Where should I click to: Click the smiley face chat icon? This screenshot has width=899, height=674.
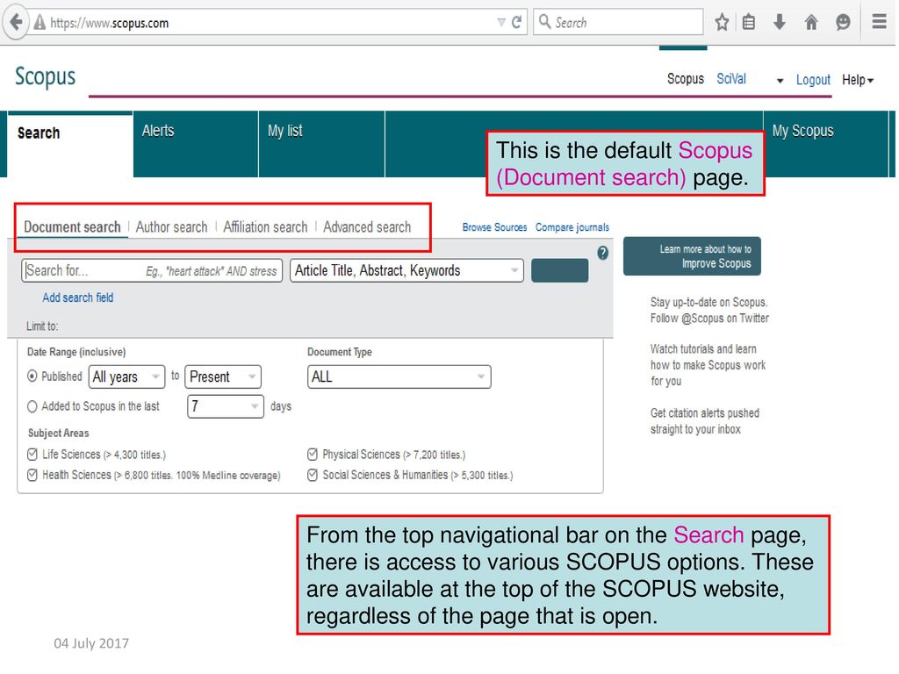(843, 22)
